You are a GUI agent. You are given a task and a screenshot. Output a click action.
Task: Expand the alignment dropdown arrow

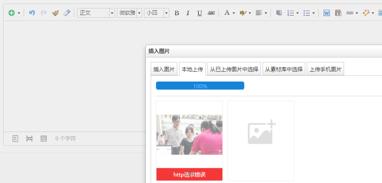point(266,13)
